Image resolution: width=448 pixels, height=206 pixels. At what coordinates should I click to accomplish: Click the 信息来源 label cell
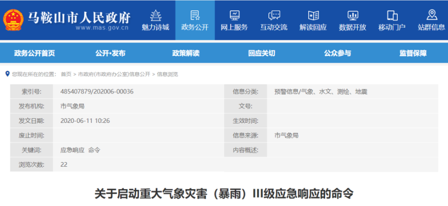[x=246, y=135]
